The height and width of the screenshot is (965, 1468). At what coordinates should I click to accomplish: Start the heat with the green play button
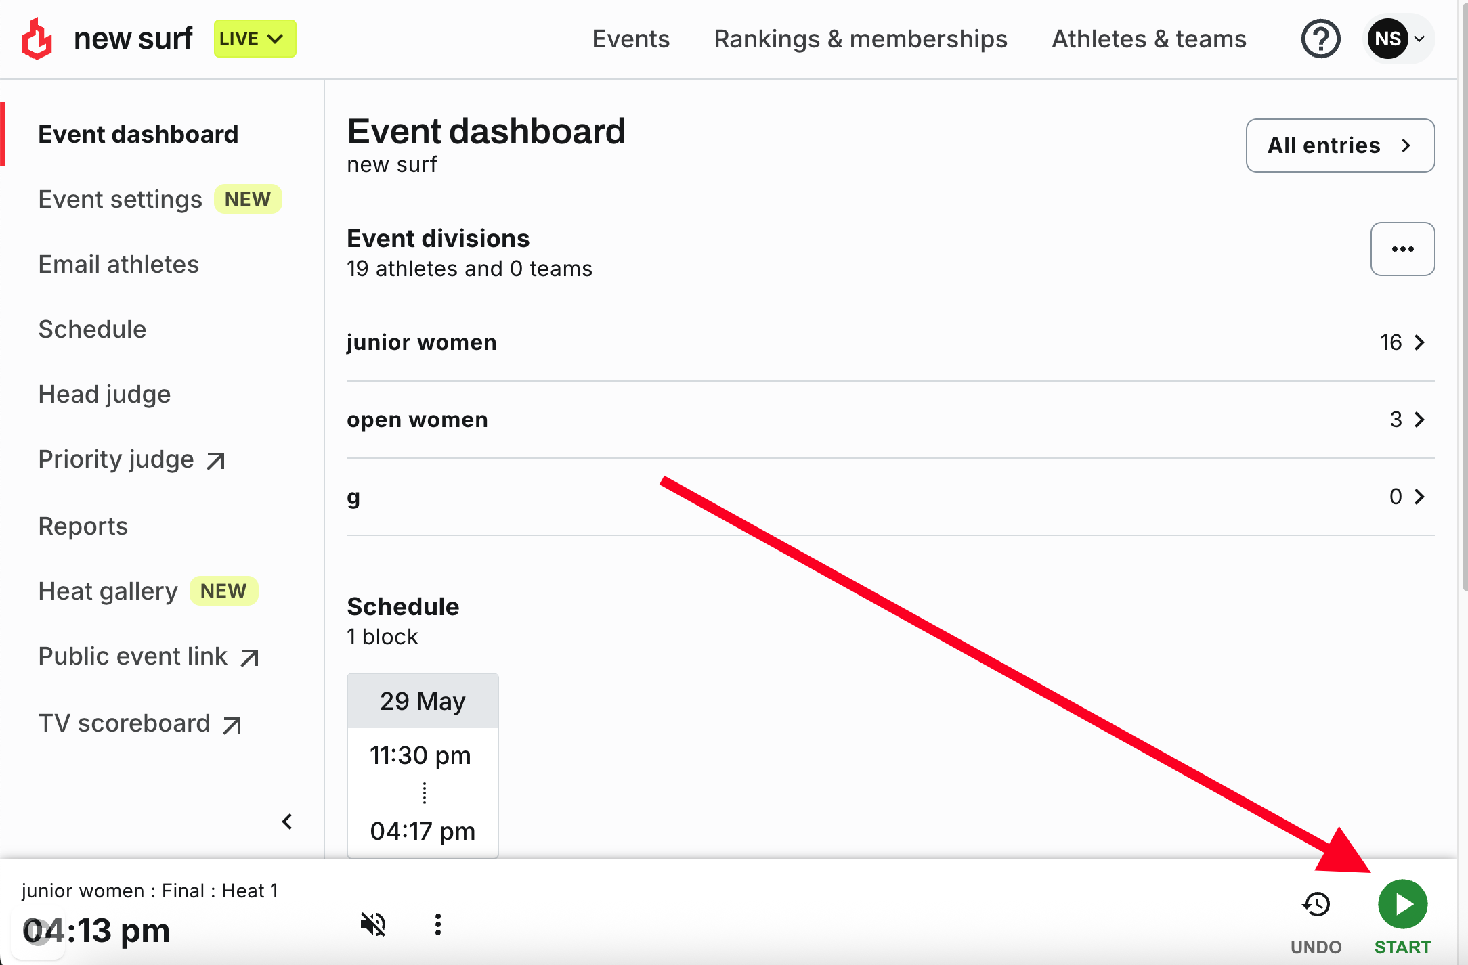(1402, 904)
